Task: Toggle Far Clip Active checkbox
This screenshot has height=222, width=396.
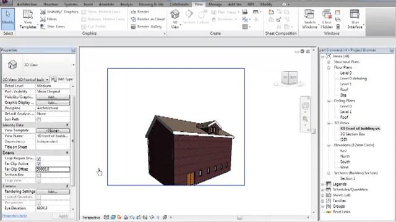Action: pos(38,164)
